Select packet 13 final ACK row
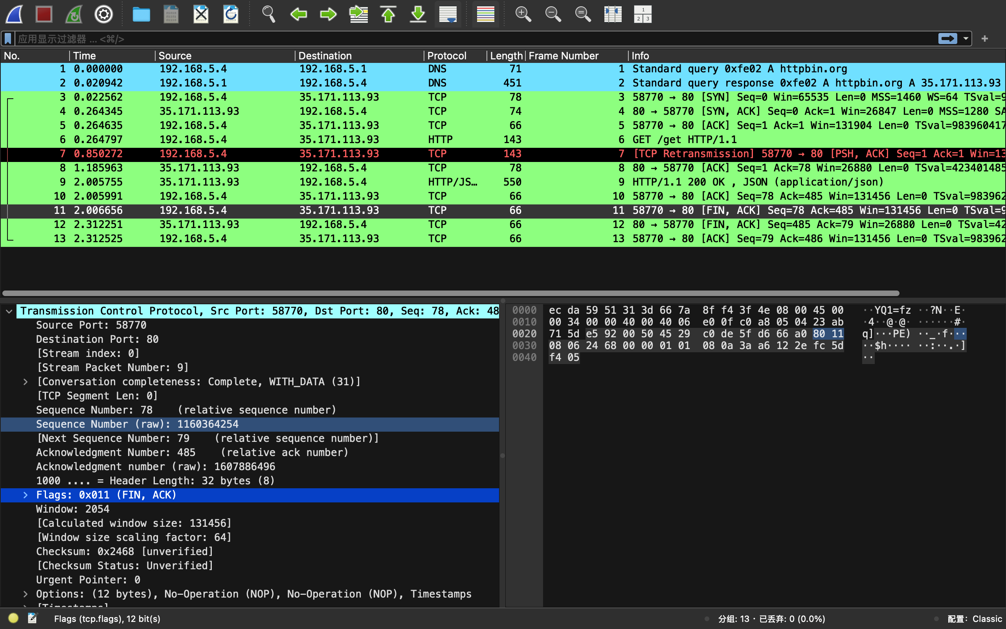The image size is (1006, 629). 503,239
